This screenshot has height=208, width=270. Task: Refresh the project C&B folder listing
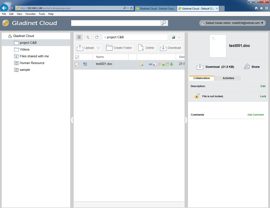(97, 37)
